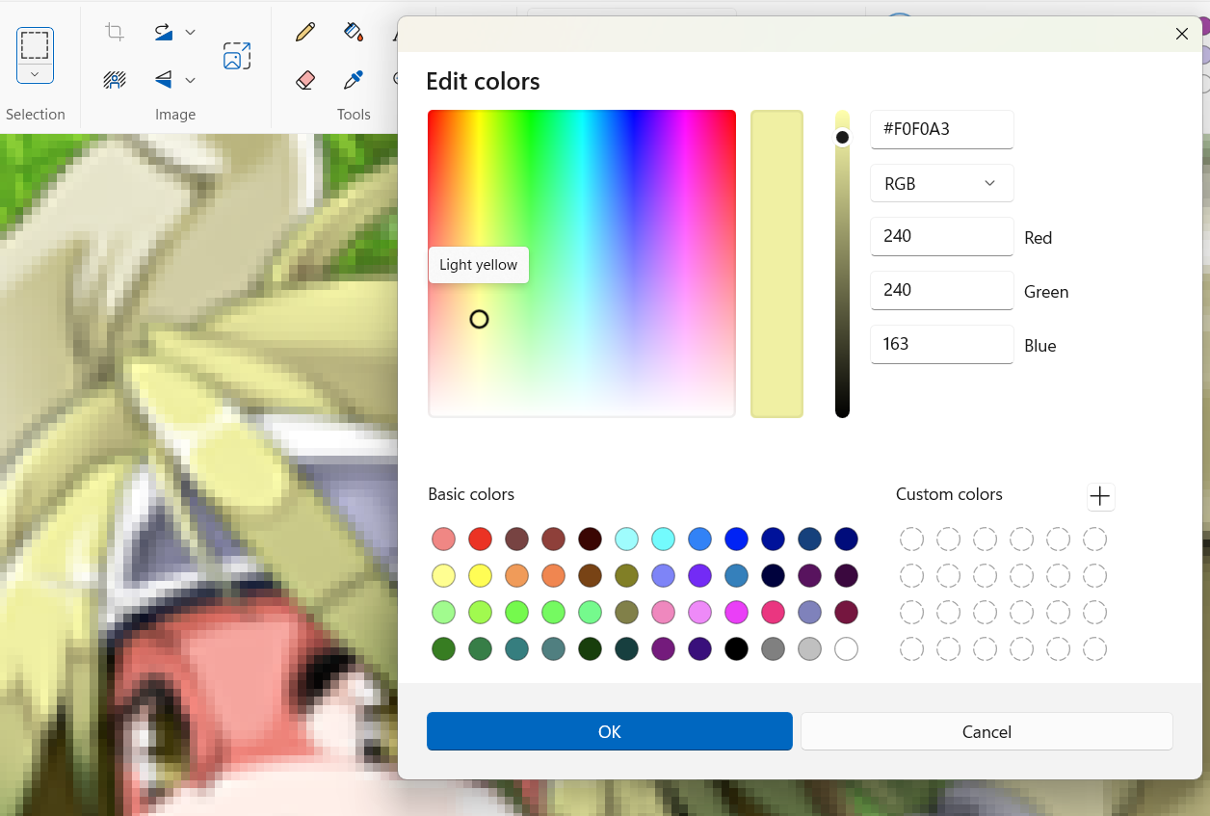The width and height of the screenshot is (1210, 816).
Task: Click the 'Red' field label
Action: [x=1039, y=238]
